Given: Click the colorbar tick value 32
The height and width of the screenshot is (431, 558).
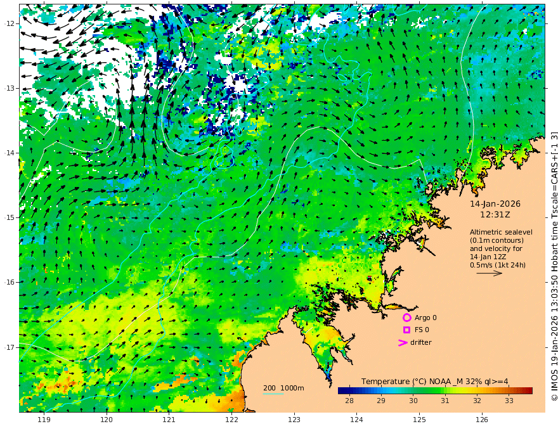Looking at the screenshot, I should (477, 401).
